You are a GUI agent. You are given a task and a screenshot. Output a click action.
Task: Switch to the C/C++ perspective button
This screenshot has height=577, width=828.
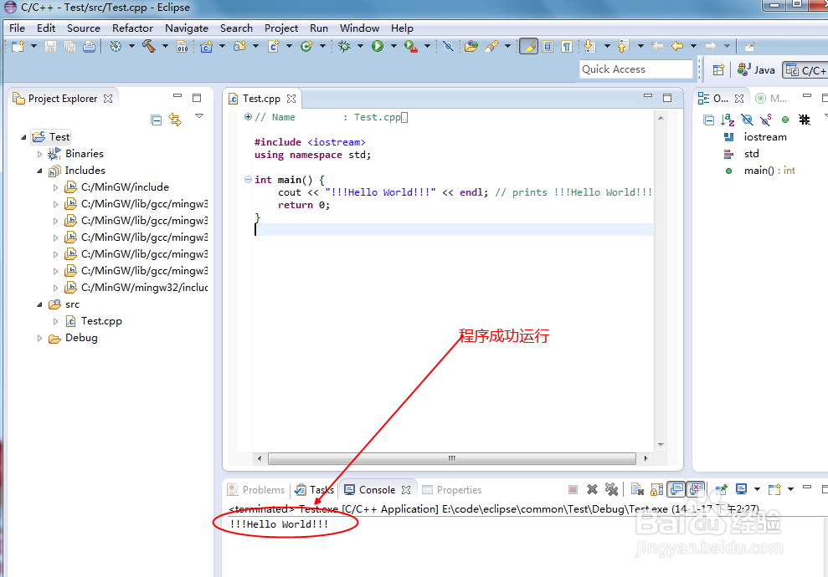pos(805,69)
